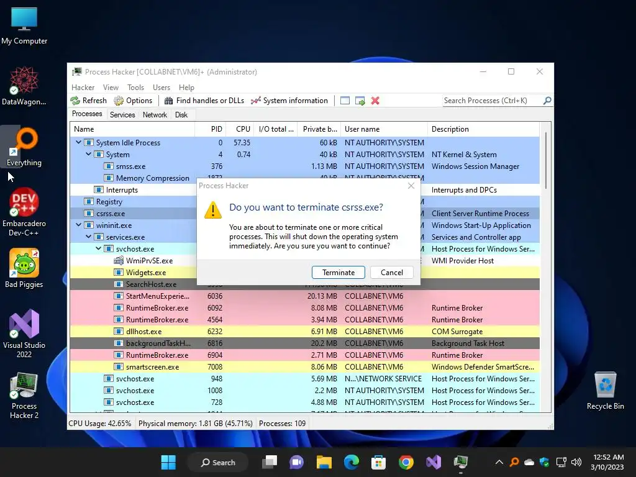The height and width of the screenshot is (477, 636).
Task: Sort by the Description column header
Action: (x=483, y=129)
